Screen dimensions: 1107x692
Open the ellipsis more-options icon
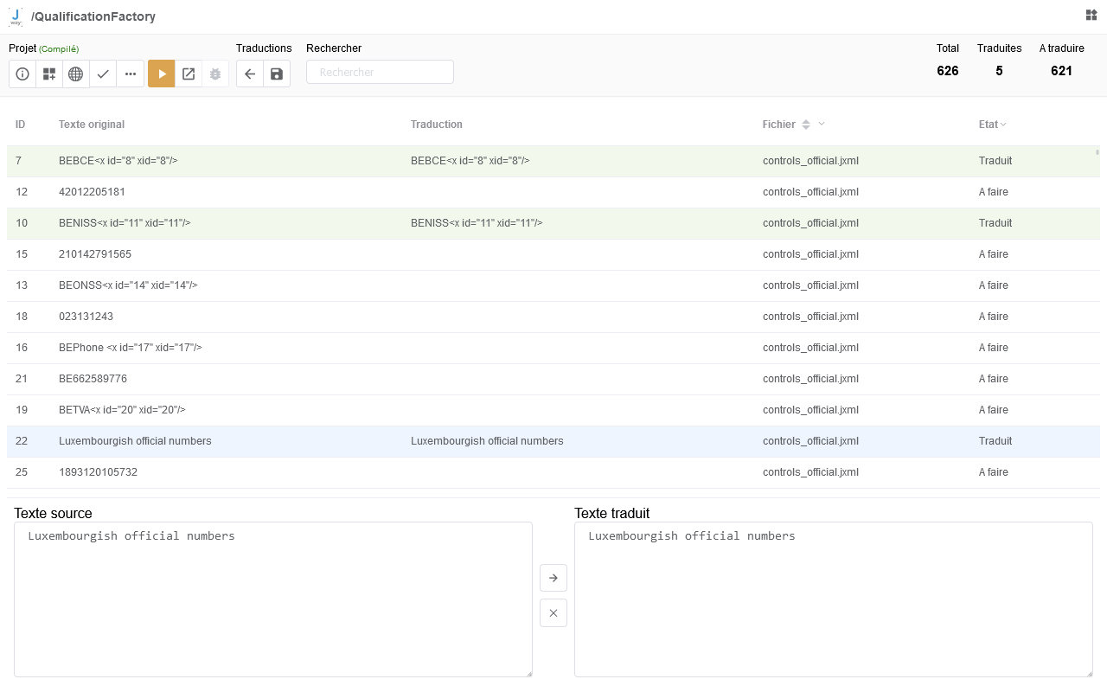click(x=130, y=74)
